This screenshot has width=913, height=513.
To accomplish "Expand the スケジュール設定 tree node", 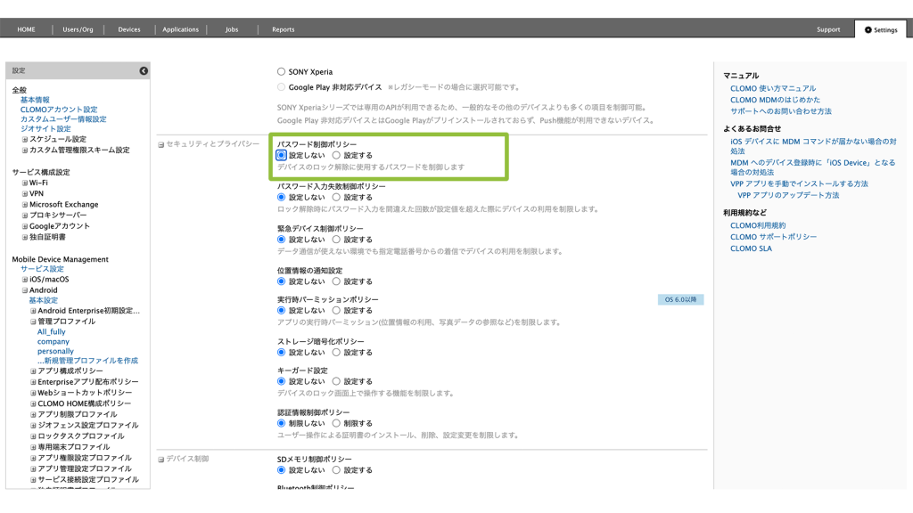I will pyautogui.click(x=25, y=140).
